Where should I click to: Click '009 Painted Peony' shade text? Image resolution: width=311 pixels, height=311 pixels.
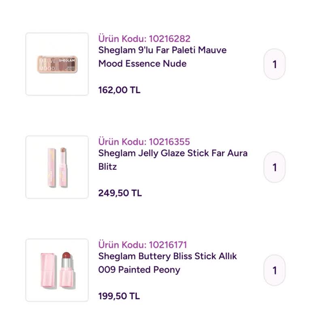coord(139,270)
